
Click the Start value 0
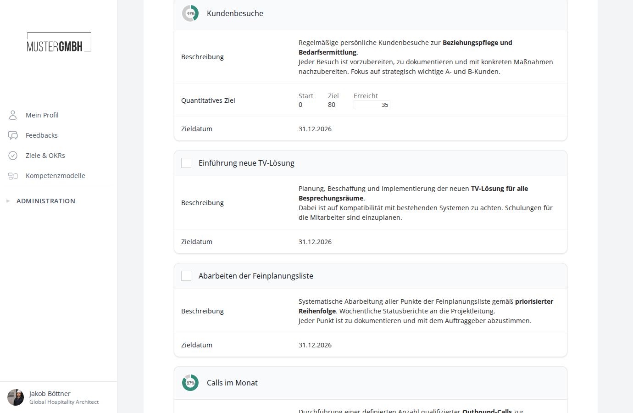[300, 105]
